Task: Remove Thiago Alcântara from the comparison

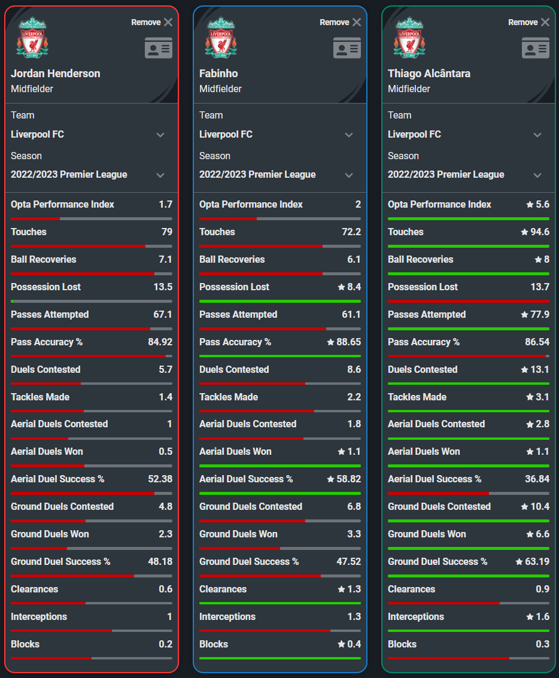Action: tap(528, 22)
